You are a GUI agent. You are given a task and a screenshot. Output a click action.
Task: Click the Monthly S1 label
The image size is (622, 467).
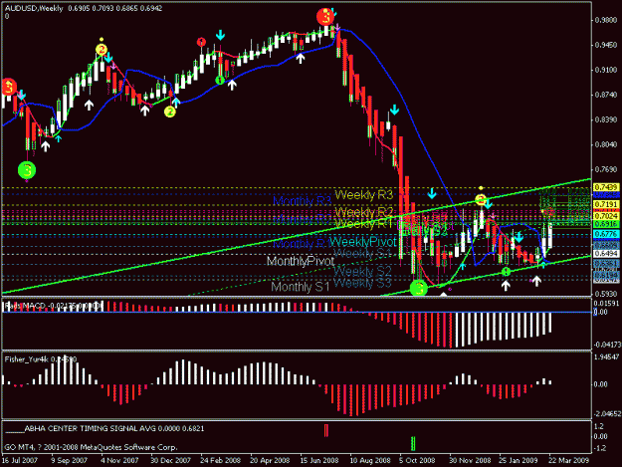click(301, 287)
